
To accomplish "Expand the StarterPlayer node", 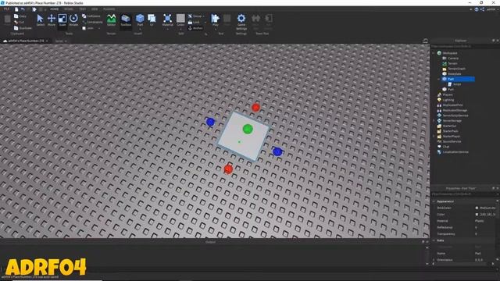I will pos(434,137).
